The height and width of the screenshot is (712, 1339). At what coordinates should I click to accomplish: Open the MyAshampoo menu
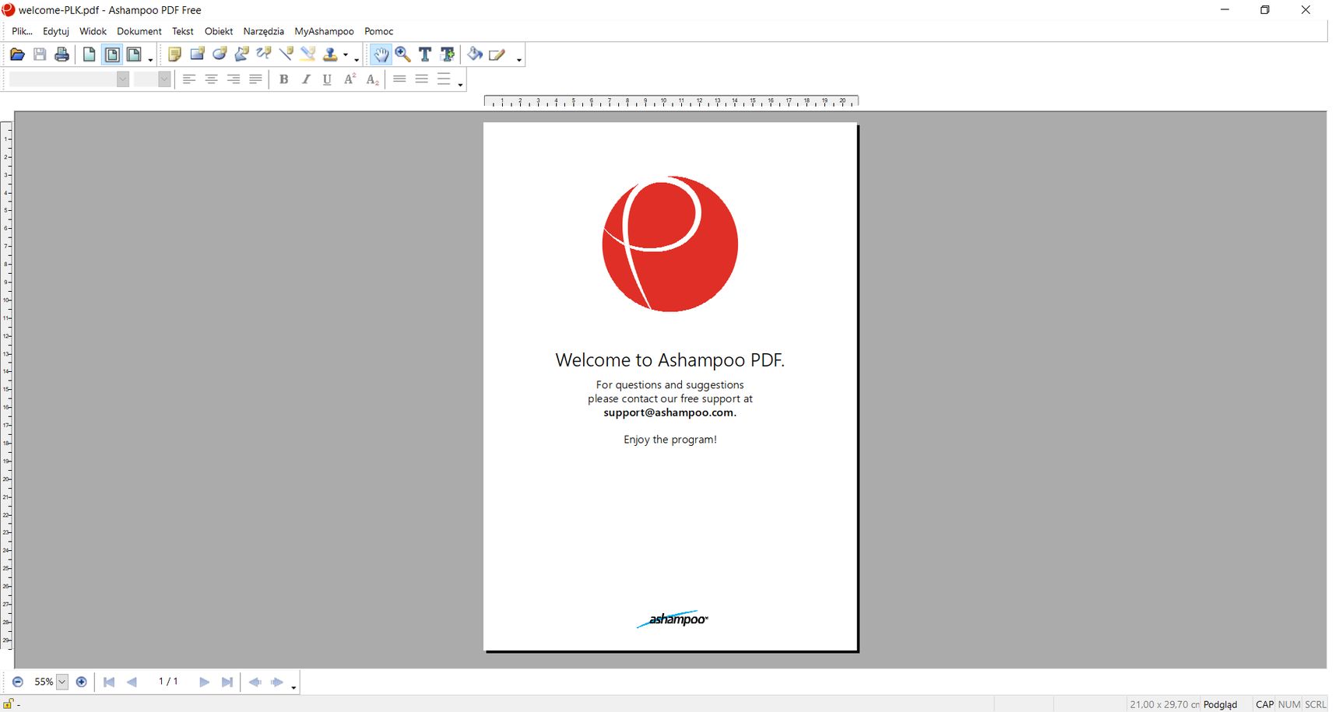[324, 31]
